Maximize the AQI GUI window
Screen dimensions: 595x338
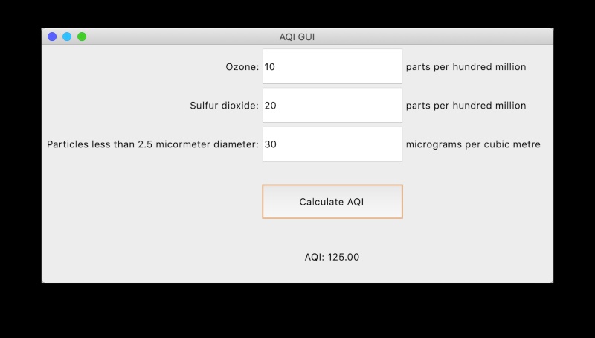coord(82,36)
